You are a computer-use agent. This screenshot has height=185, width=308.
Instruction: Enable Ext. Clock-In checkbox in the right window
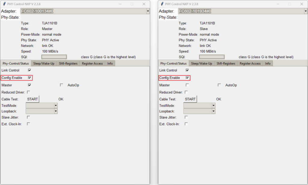pyautogui.click(x=186, y=124)
